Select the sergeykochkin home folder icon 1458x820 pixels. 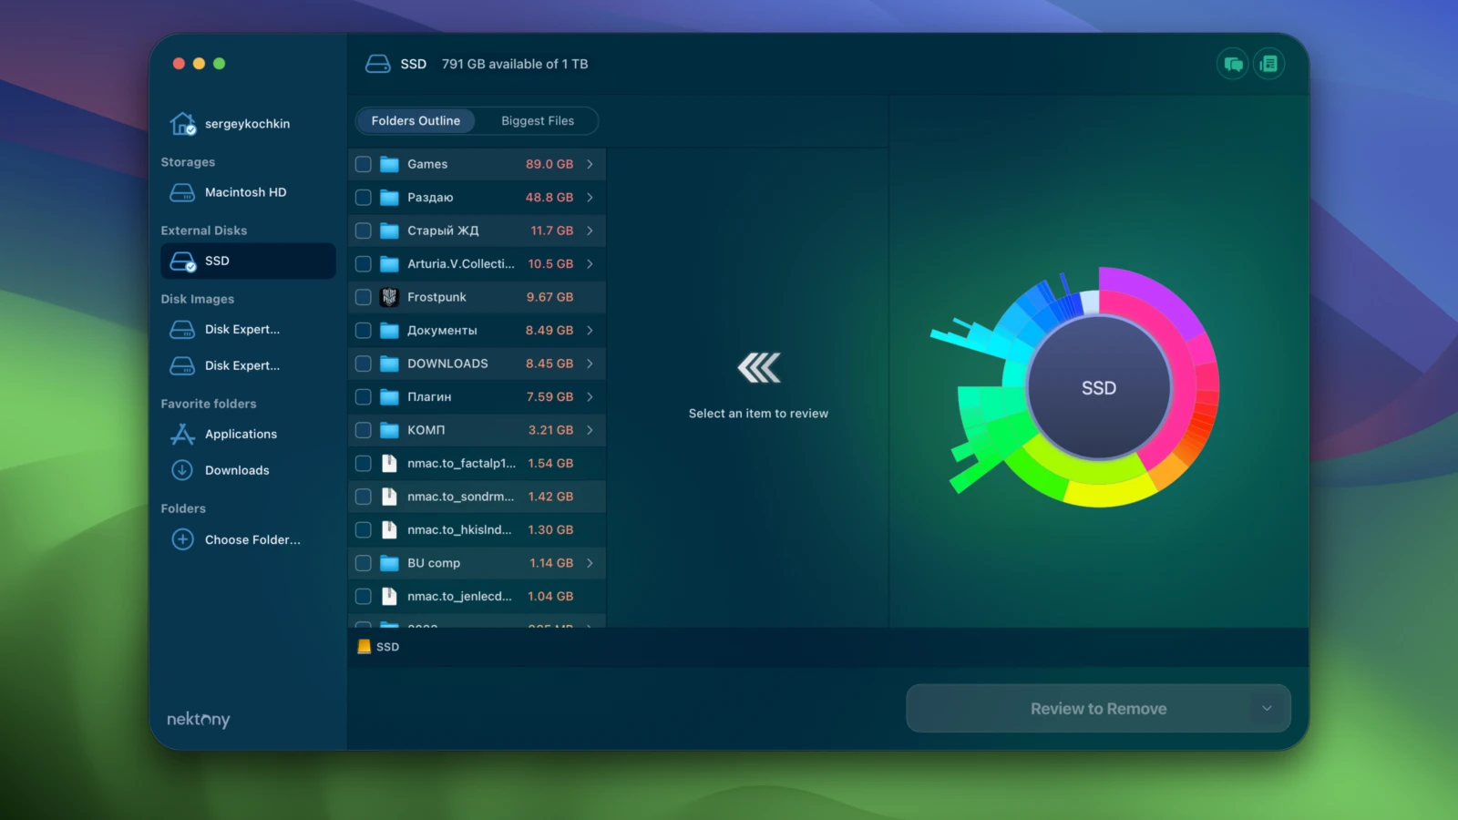(183, 124)
